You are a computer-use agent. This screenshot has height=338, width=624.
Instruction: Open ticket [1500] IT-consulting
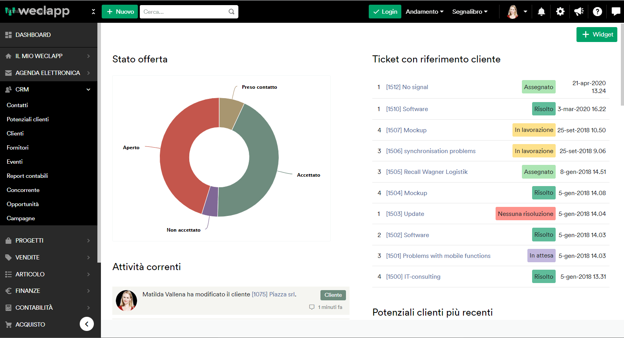point(413,277)
